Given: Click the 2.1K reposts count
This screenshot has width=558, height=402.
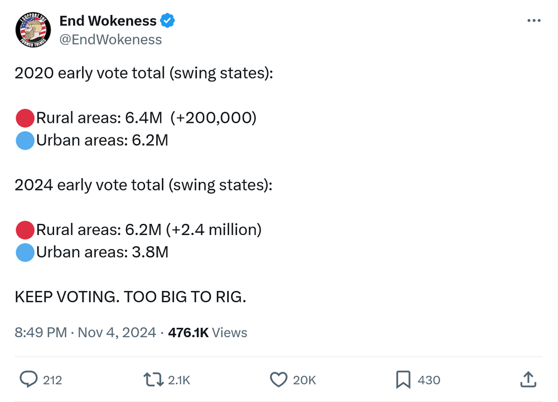Looking at the screenshot, I should (179, 380).
